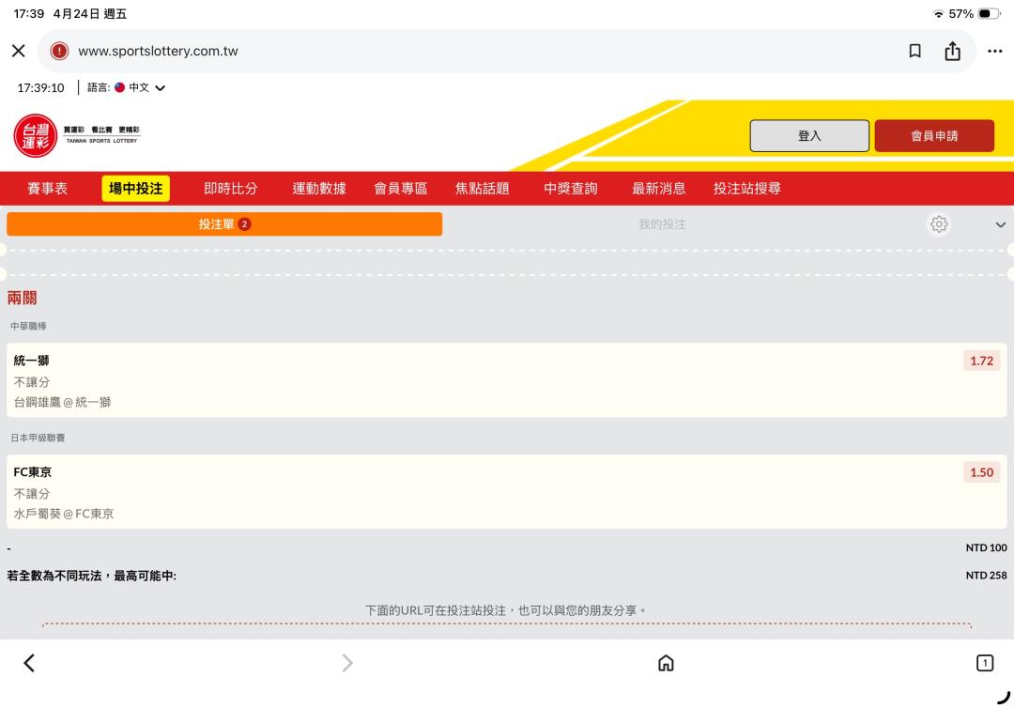
Task: Click the Taiwan Sports Lottery logo
Action: click(x=77, y=136)
